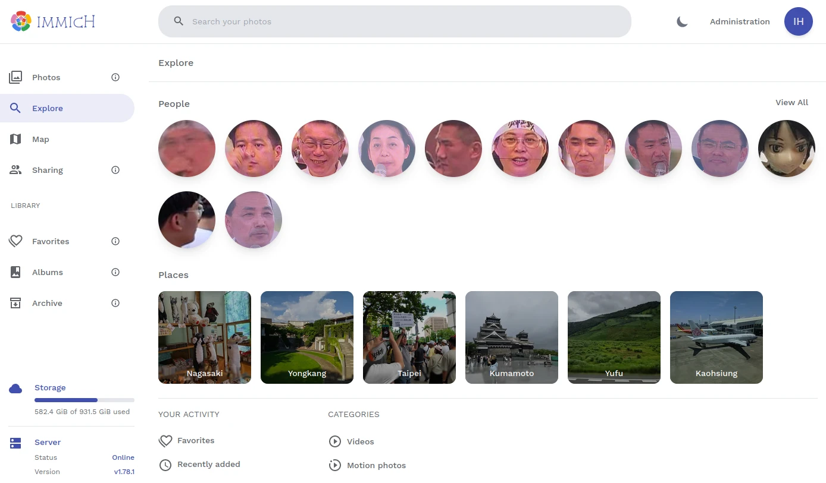Click the info icon beside Albums

pos(115,272)
